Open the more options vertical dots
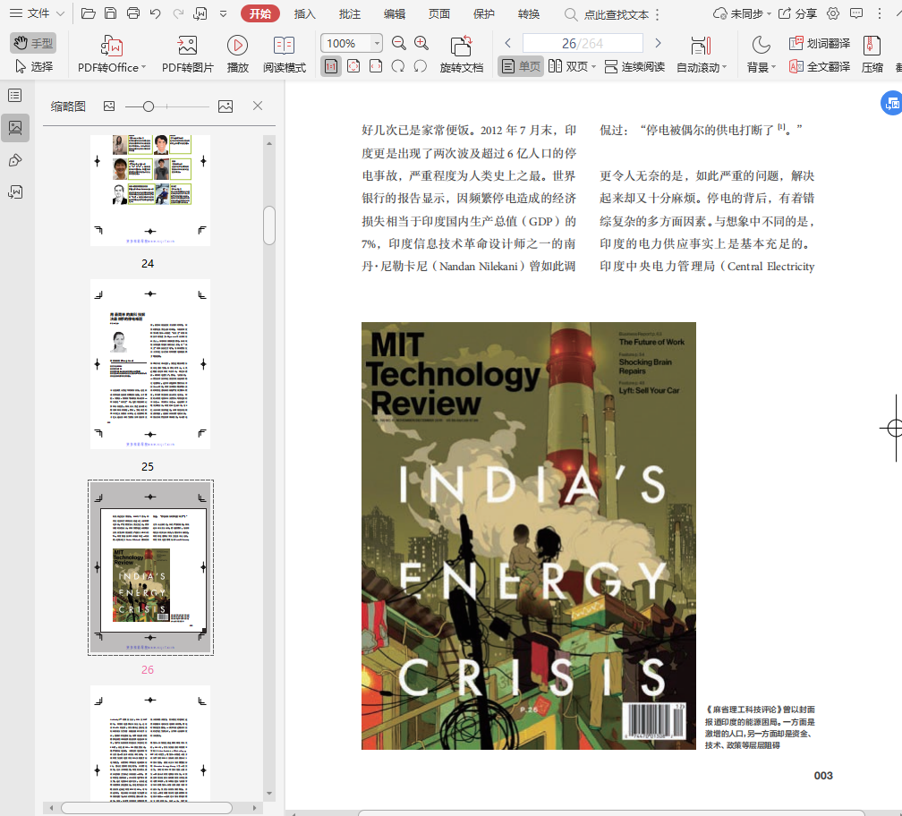The height and width of the screenshot is (816, 902). point(880,13)
